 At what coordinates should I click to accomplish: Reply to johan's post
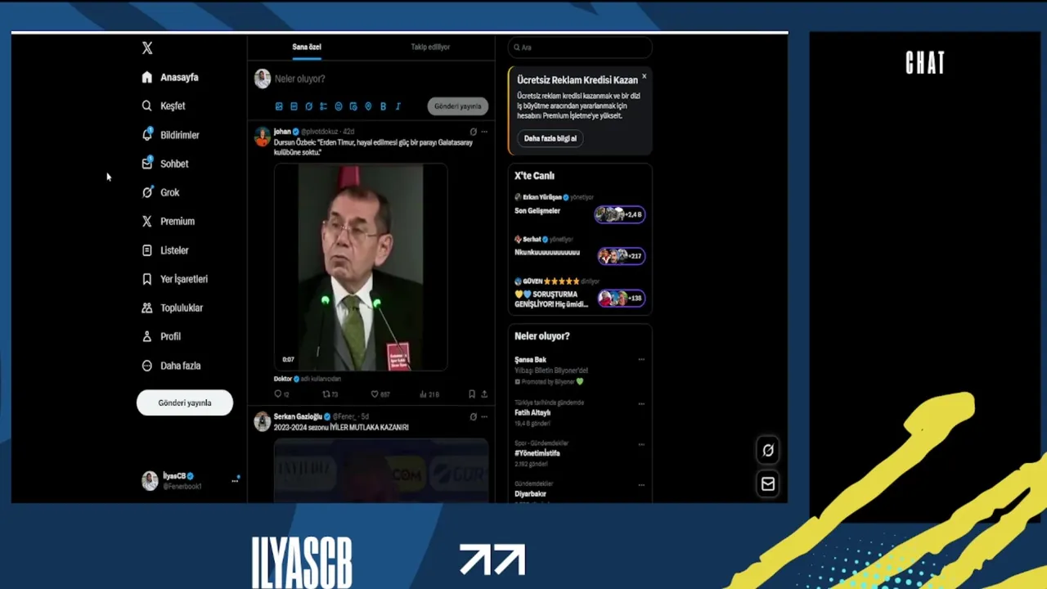pos(281,394)
